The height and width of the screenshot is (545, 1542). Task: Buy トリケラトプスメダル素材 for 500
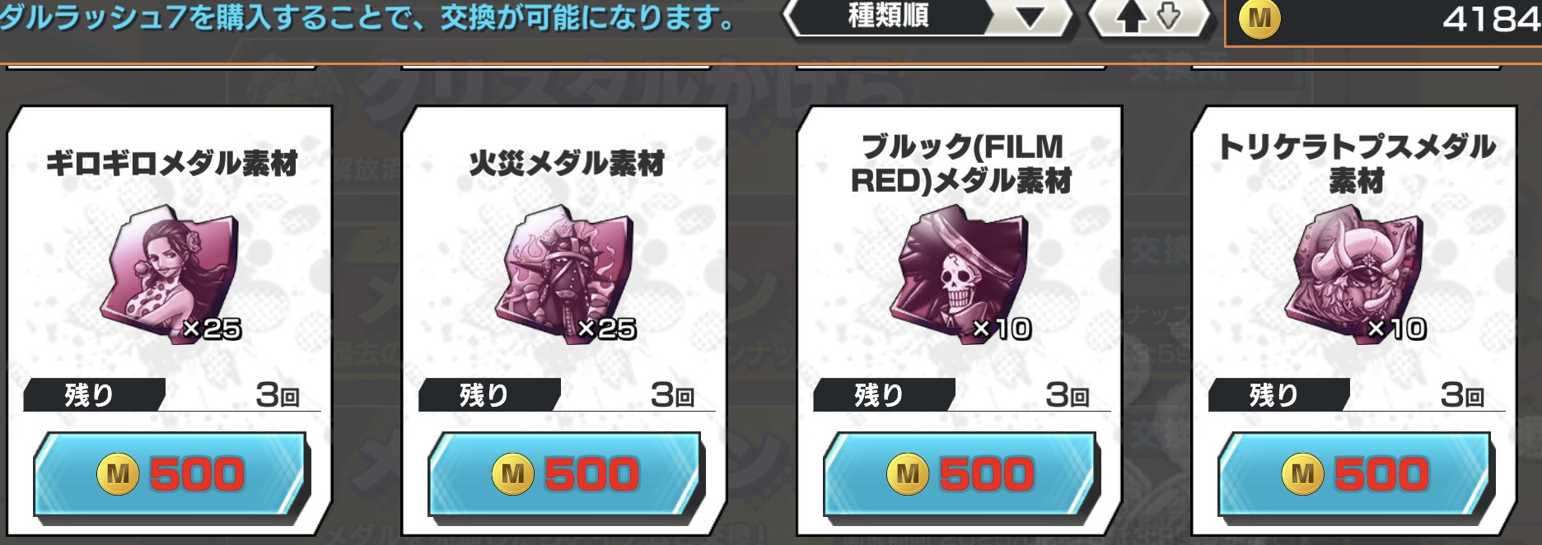pyautogui.click(x=1355, y=475)
